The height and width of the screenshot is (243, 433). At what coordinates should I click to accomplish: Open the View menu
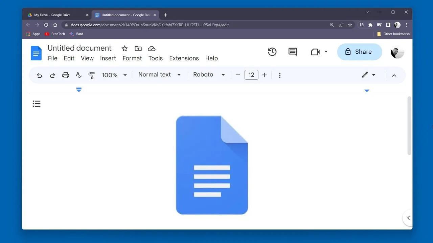[87, 58]
